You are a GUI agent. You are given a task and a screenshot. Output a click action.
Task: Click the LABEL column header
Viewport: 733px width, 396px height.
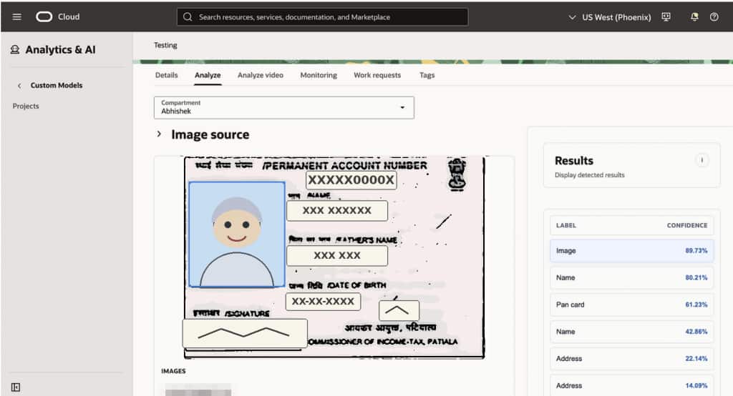tap(566, 226)
